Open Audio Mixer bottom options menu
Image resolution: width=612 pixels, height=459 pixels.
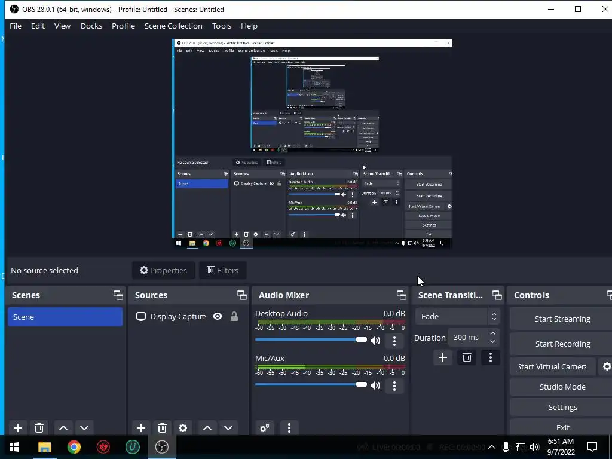pos(289,428)
